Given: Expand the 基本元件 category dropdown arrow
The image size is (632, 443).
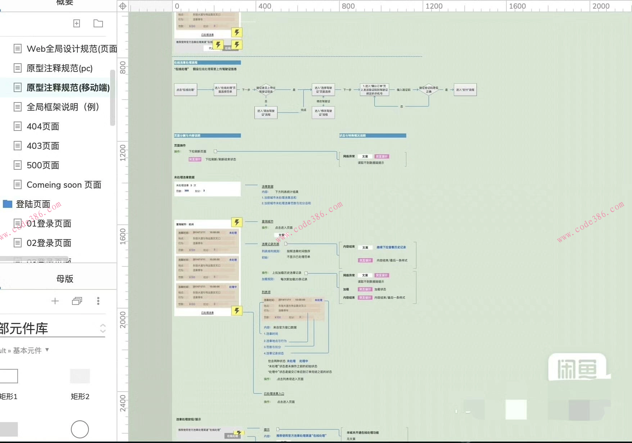Looking at the screenshot, I should click(47, 350).
